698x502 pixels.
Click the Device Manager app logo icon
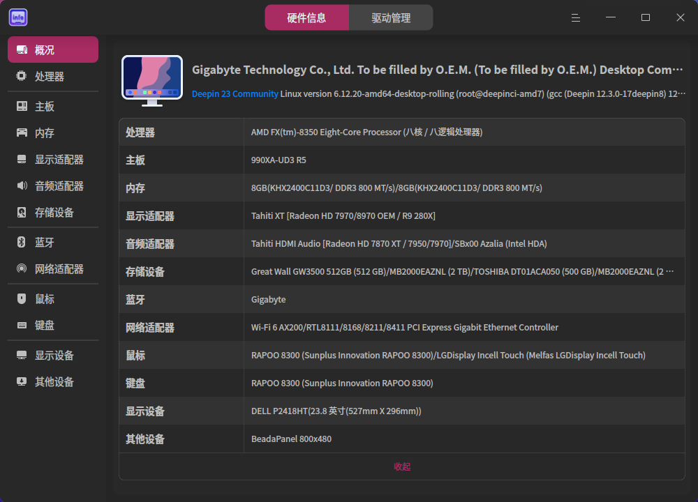(18, 17)
